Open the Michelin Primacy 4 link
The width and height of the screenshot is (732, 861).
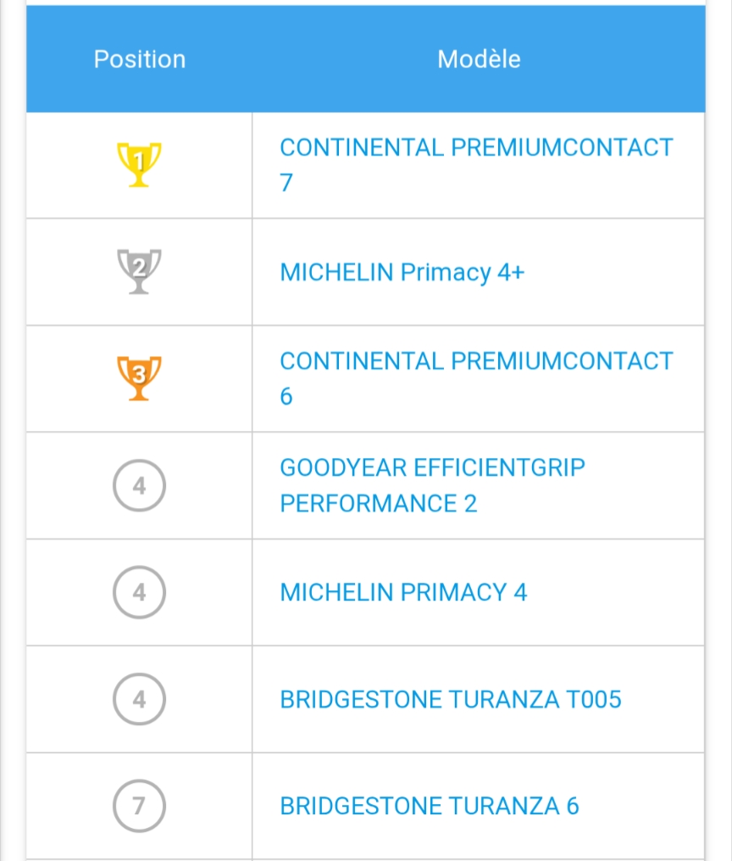coord(403,592)
